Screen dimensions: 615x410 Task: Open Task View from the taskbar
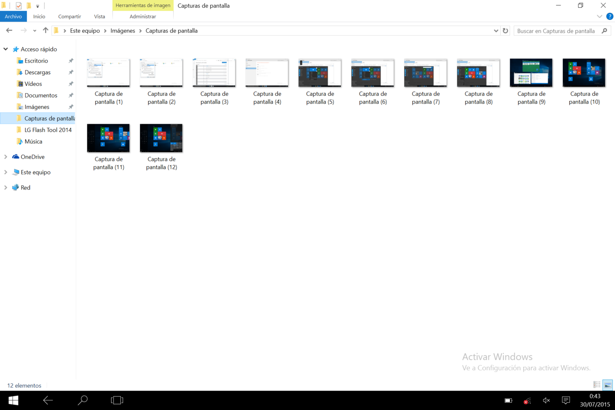(117, 400)
